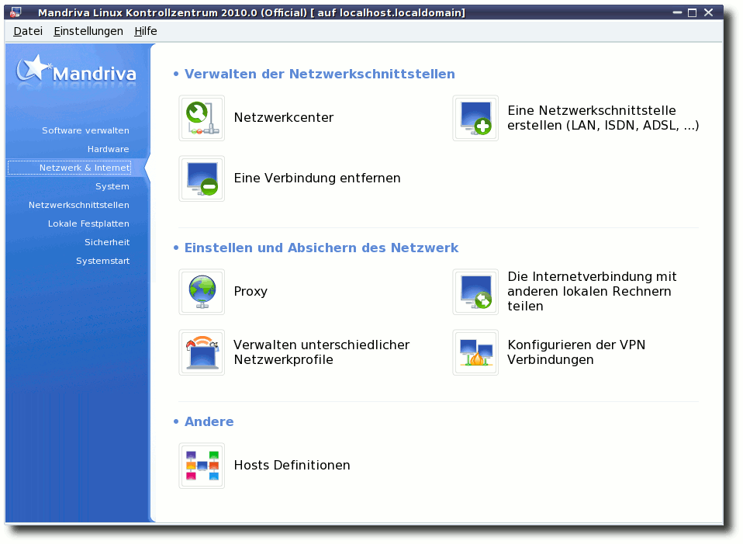Open the network profiles laptop icon
Viewport: 743px width, 544px height.
pos(202,352)
